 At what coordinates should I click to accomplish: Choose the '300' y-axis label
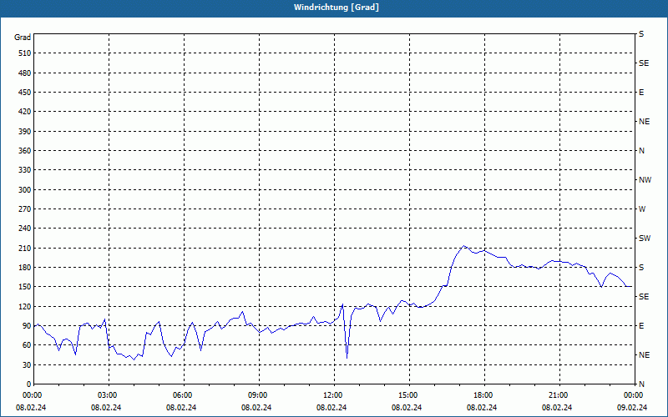[x=25, y=190]
